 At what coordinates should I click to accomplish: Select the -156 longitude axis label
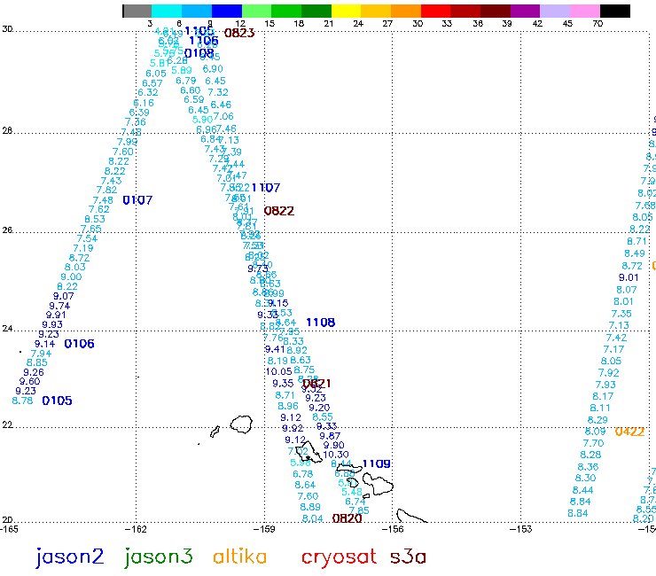tap(393, 530)
